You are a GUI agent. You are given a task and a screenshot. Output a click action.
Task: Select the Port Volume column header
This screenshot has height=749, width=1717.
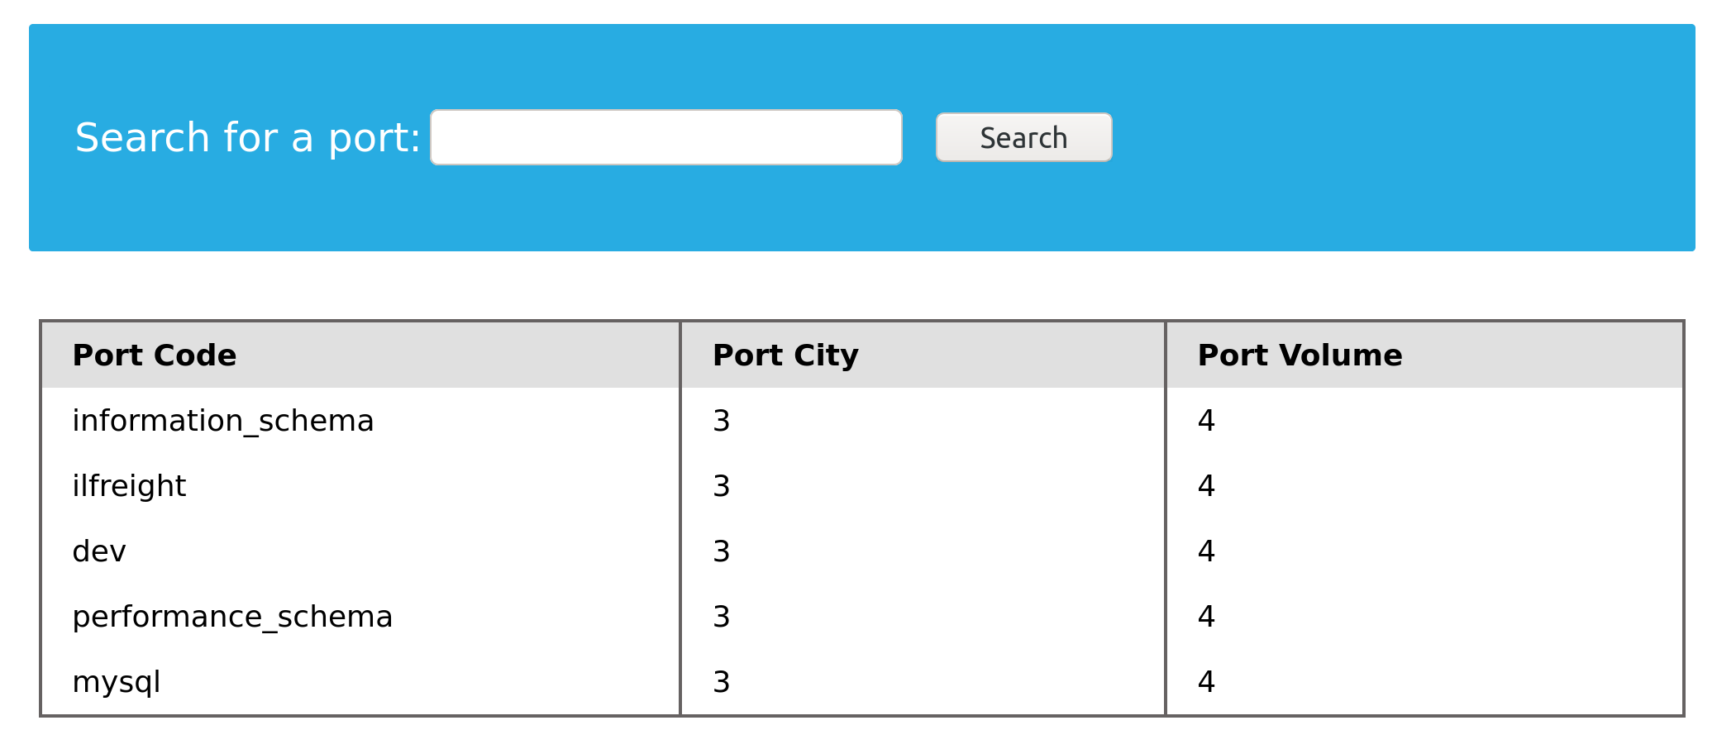coord(1300,355)
